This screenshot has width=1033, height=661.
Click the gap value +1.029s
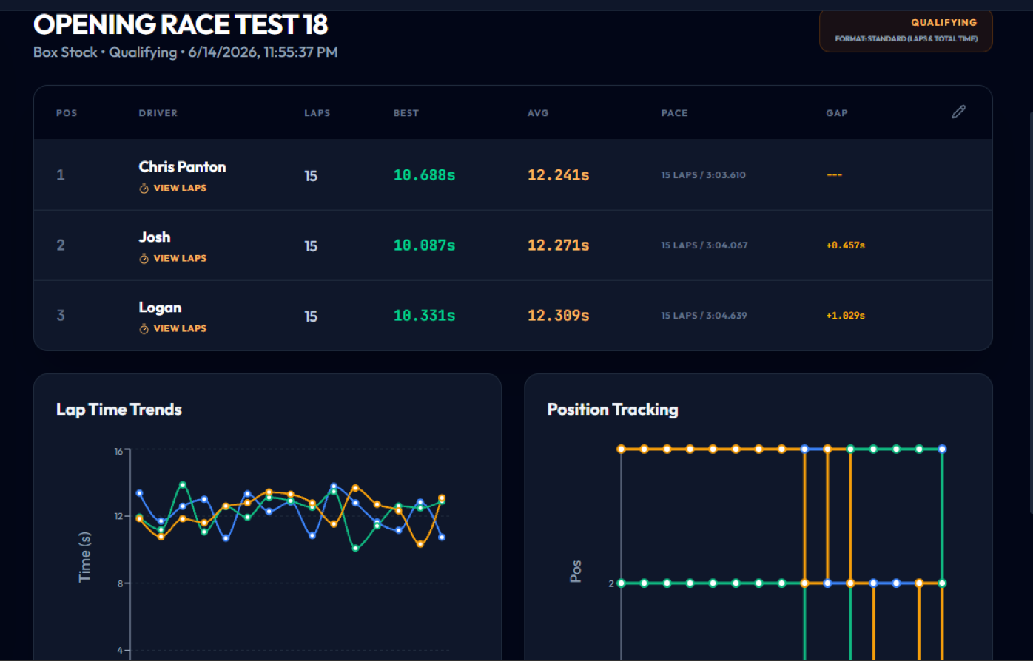coord(846,315)
